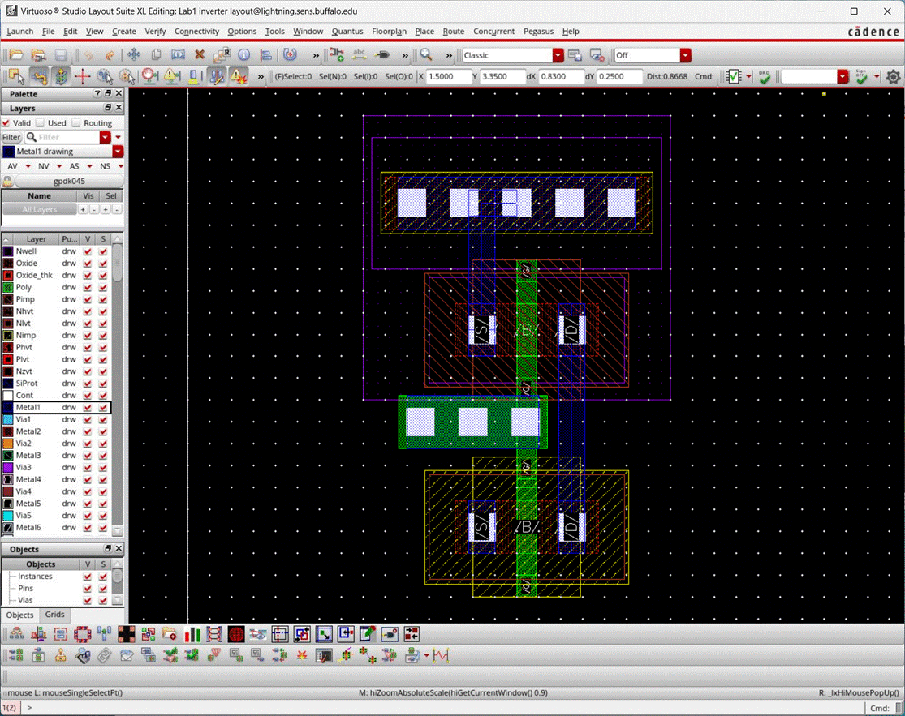The height and width of the screenshot is (716, 905).
Task: Select the red X delete icon
Action: [x=199, y=54]
